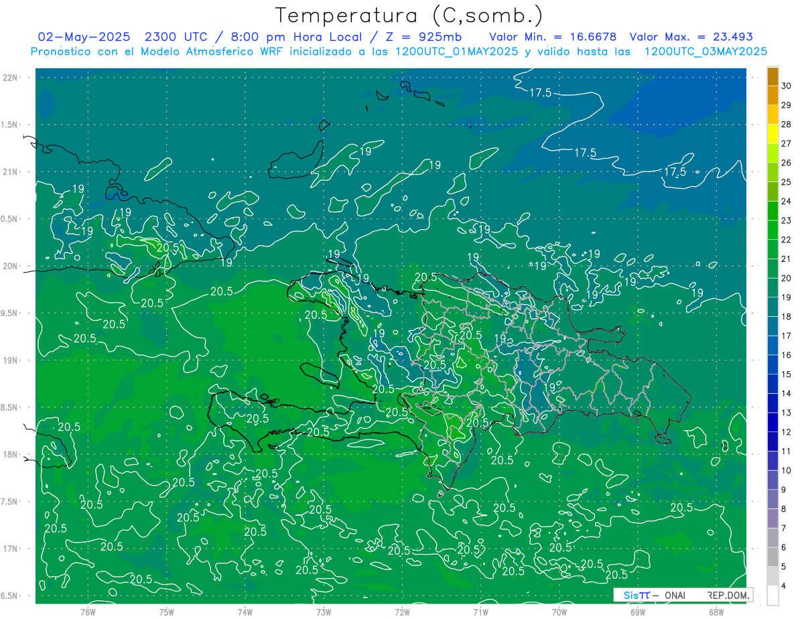Click the gray color scale swatch between 5 and 6
The width and height of the screenshot is (804, 621).
click(x=773, y=557)
